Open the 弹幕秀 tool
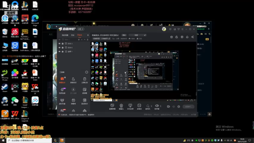 (x=73, y=101)
